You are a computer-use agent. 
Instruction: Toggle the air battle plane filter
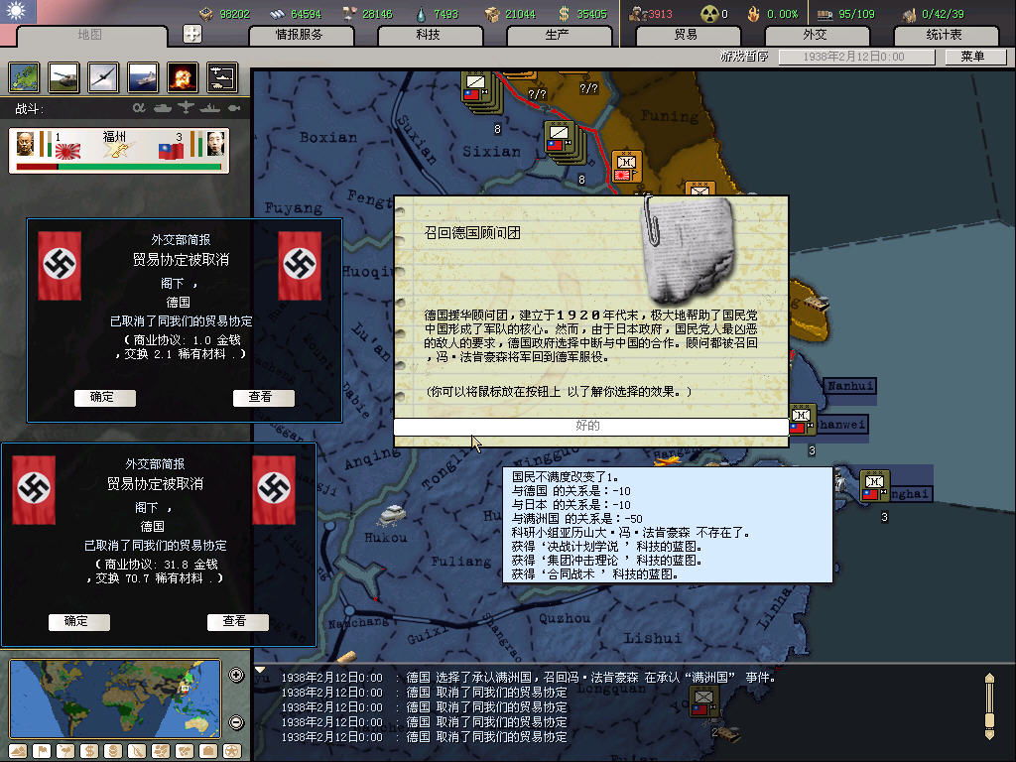(x=186, y=108)
